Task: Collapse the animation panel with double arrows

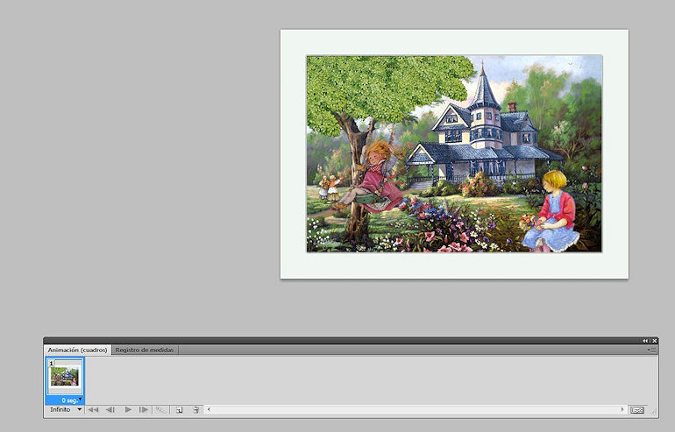Action: tap(645, 341)
